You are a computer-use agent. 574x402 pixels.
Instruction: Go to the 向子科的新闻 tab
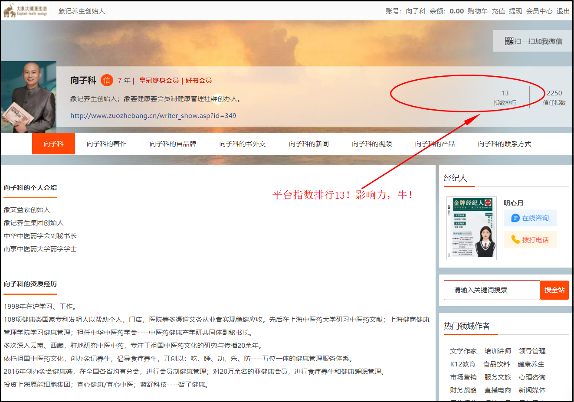coord(308,144)
